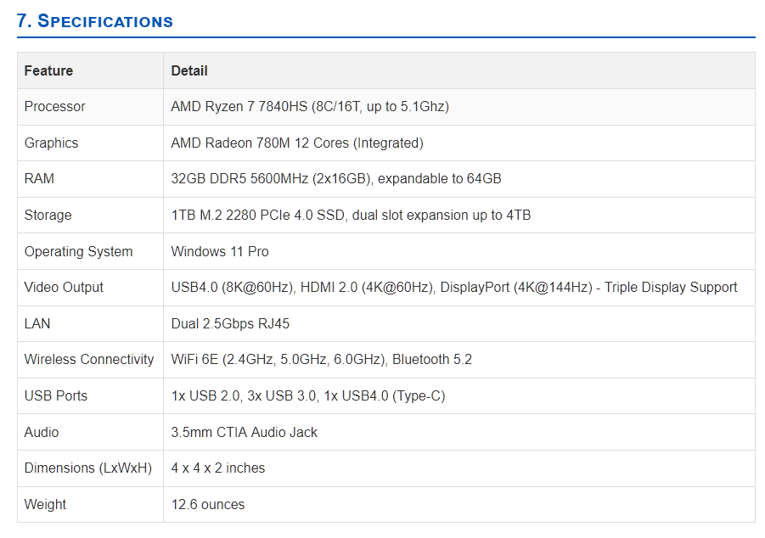Screen dimensions: 765x538
Task: Click the Graphics feature cell
Action: pyautogui.click(x=51, y=143)
